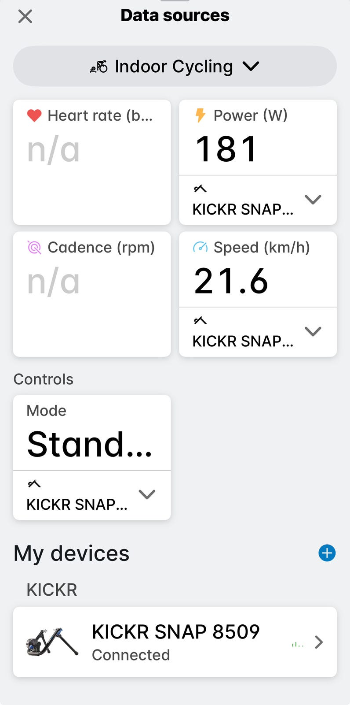
Task: Tap the green signal strength indicator
Action: point(298,644)
